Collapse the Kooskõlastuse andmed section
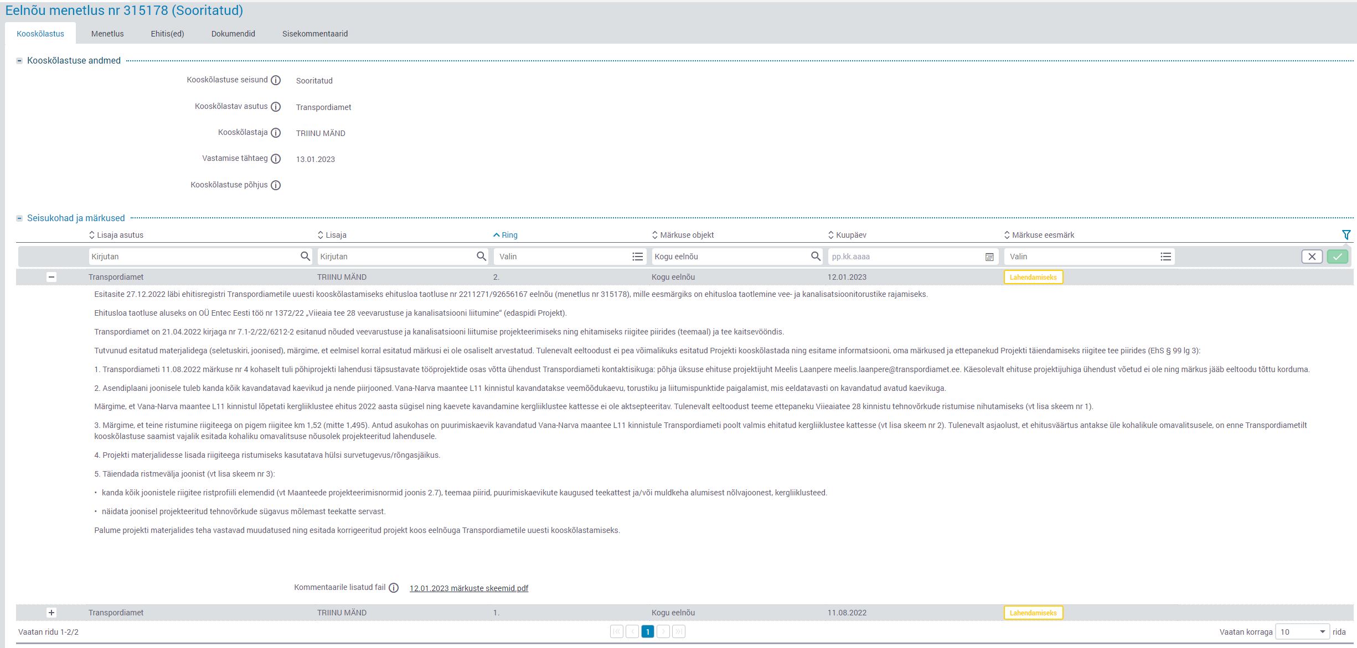Image resolution: width=1357 pixels, height=648 pixels. pos(19,61)
